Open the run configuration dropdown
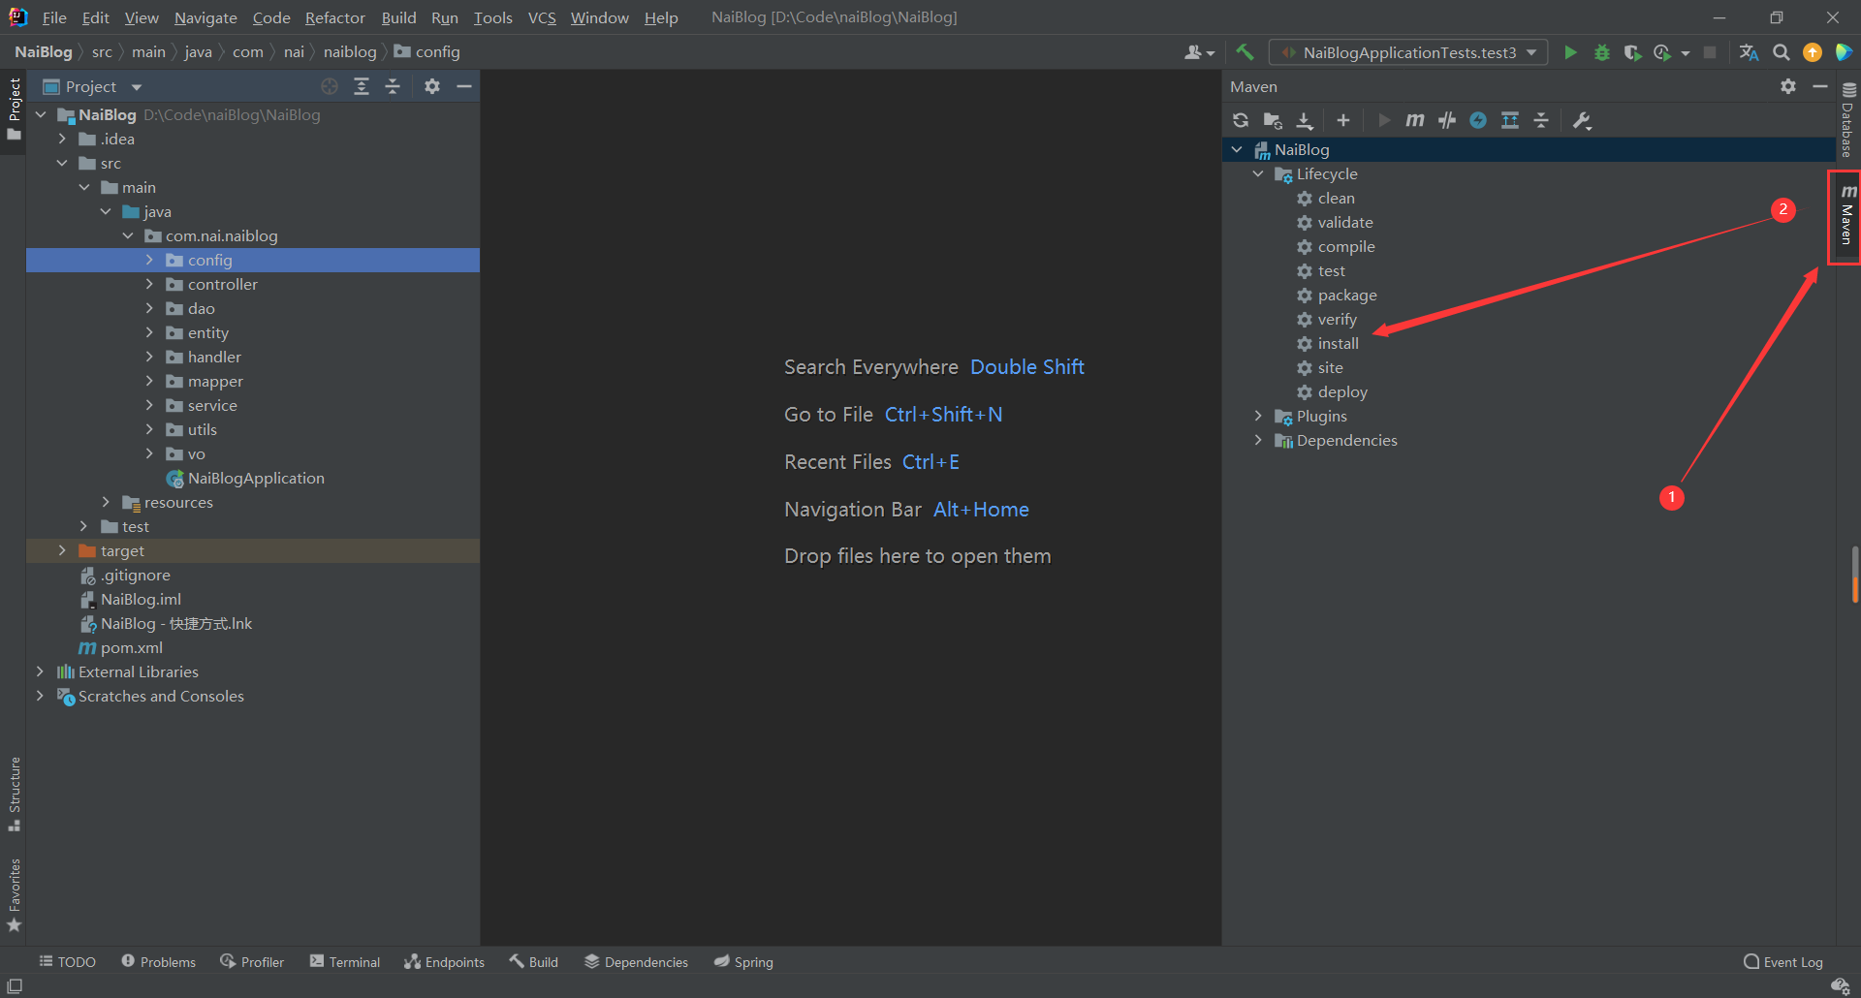The width and height of the screenshot is (1861, 998). tap(1408, 52)
